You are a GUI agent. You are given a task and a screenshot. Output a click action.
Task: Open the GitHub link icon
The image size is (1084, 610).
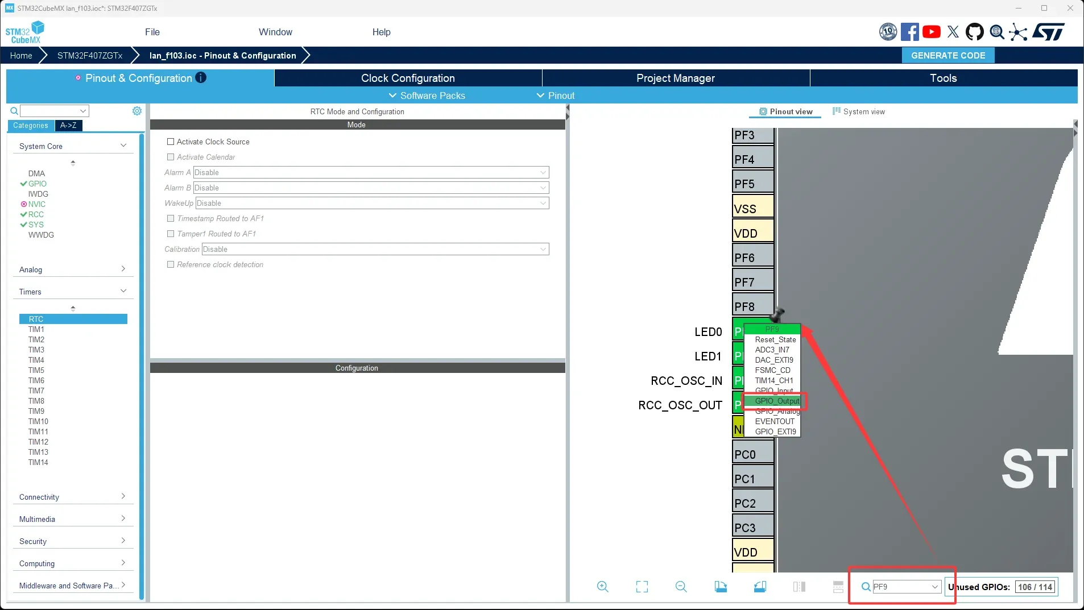pos(974,32)
